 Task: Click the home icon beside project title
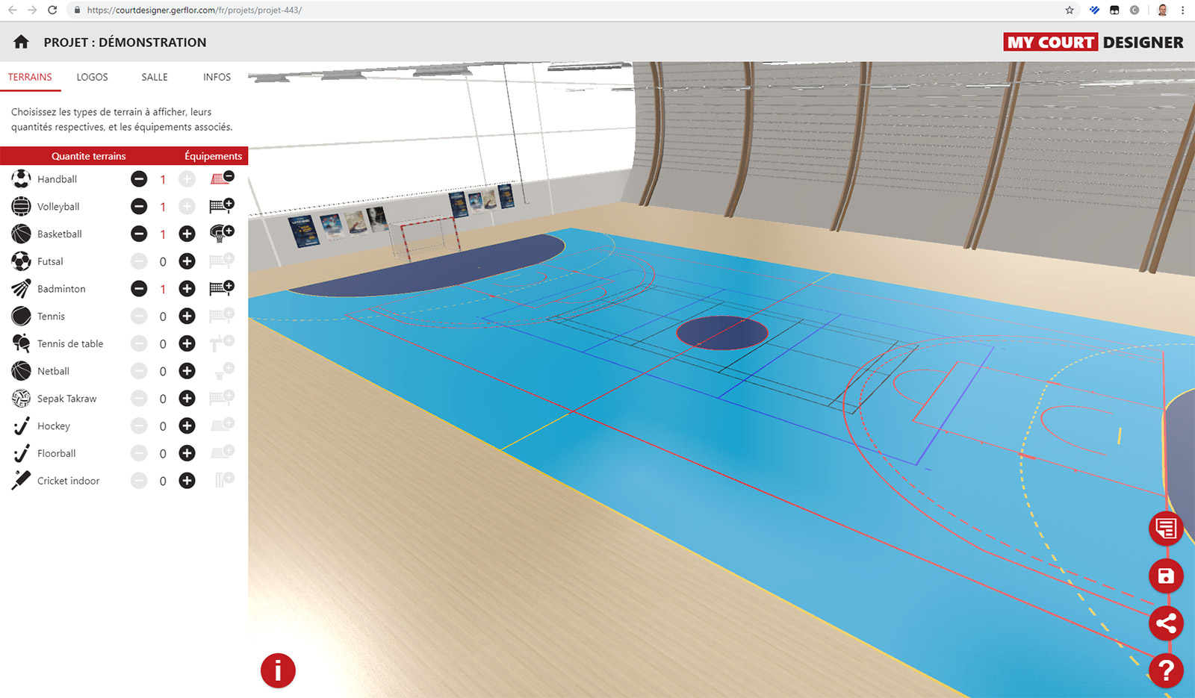[21, 42]
